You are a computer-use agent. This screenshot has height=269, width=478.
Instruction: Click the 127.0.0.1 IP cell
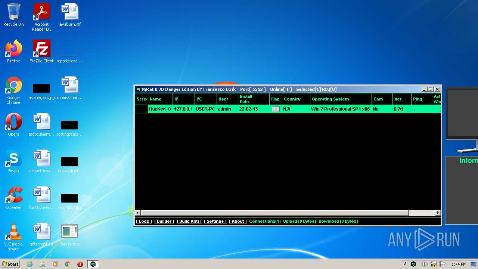[183, 109]
